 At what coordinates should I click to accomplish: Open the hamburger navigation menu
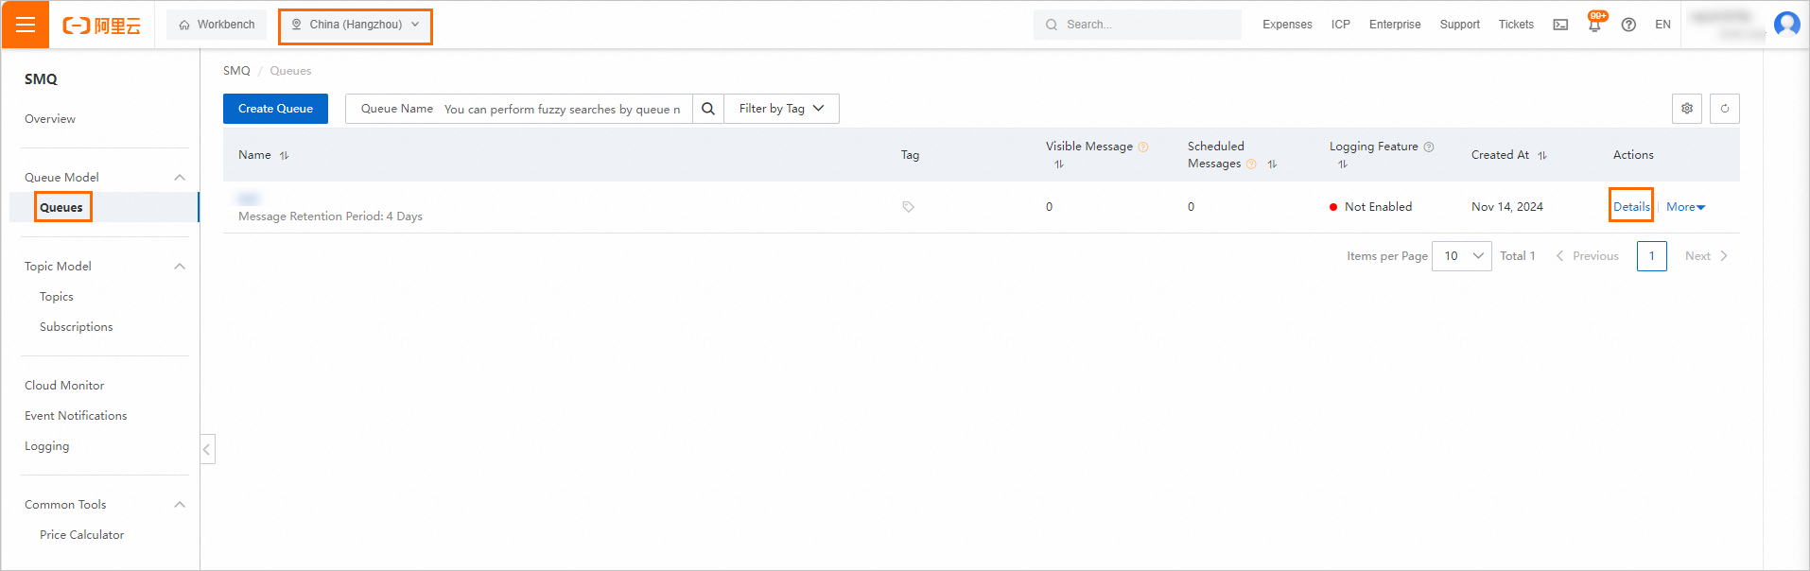(26, 25)
